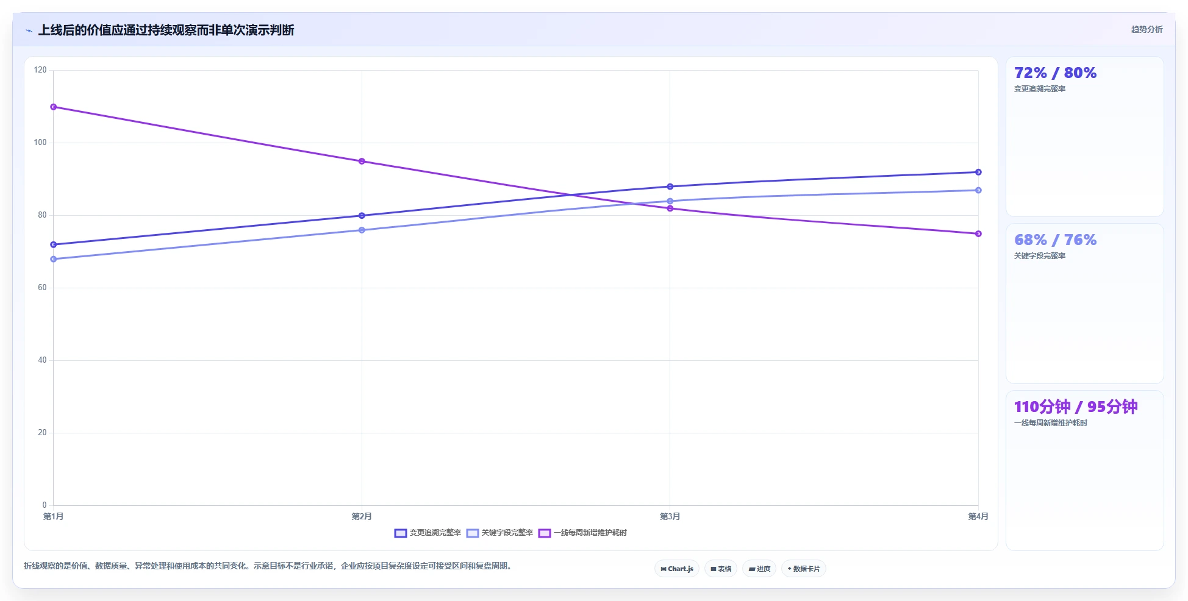Viewport: 1188px width, 601px height.
Task: Select the purple 一线每周新增维护耗时 point at 第1月
Action: tap(54, 107)
